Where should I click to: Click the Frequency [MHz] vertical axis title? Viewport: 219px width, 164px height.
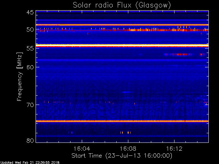coord(20,77)
